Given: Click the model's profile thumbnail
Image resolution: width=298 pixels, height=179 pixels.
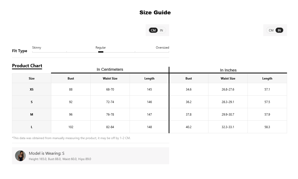Looking at the screenshot, I should point(20,156).
